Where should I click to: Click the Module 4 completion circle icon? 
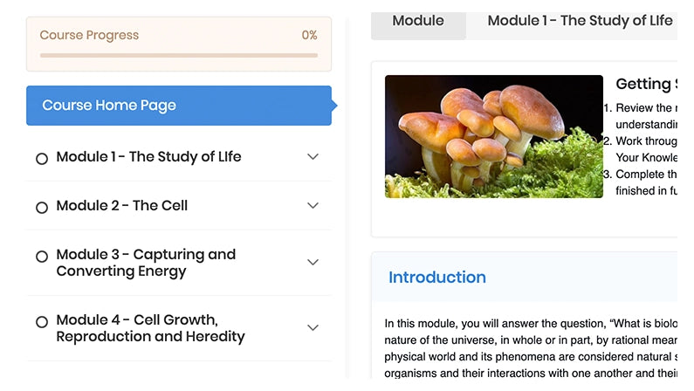tap(41, 322)
